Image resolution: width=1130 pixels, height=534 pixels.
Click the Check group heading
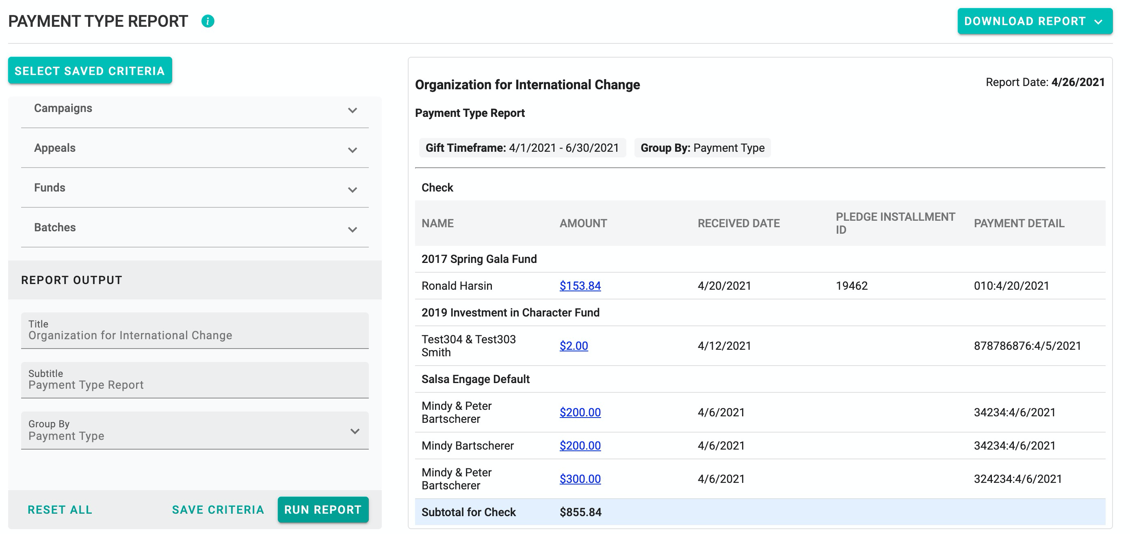[437, 187]
